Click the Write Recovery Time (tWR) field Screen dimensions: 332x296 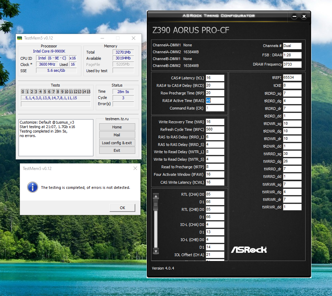tap(215, 122)
